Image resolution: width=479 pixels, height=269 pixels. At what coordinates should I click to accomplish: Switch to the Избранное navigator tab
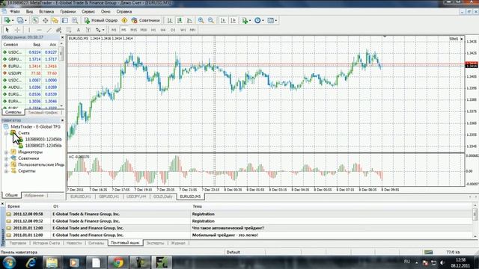(34, 196)
